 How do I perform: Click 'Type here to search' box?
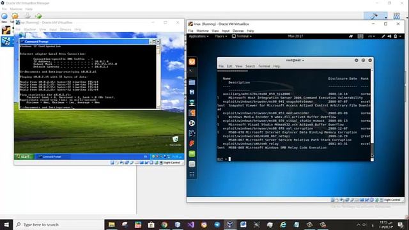[x=59, y=224]
